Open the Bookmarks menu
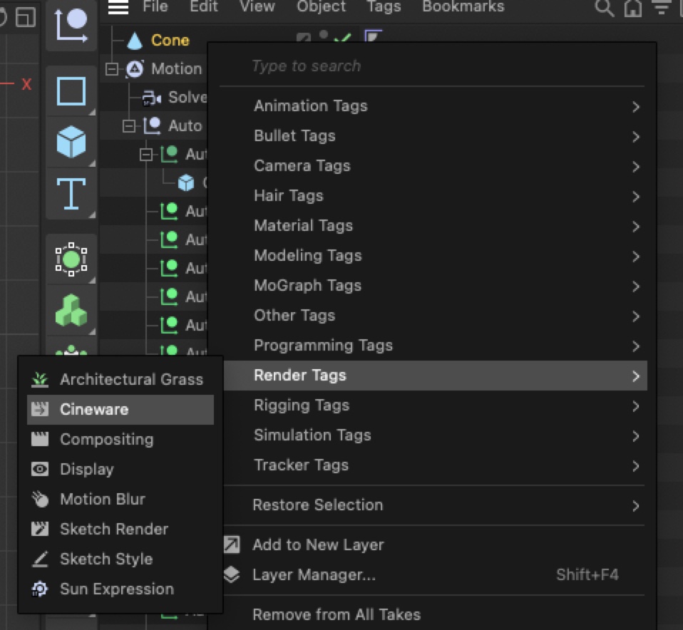This screenshot has width=683, height=630. coord(463,7)
